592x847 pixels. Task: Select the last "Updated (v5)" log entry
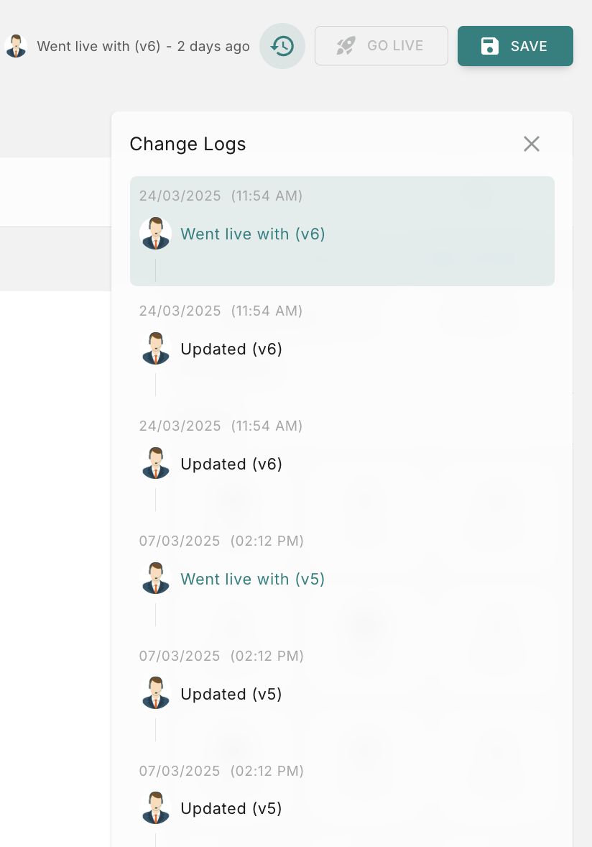pos(231,809)
